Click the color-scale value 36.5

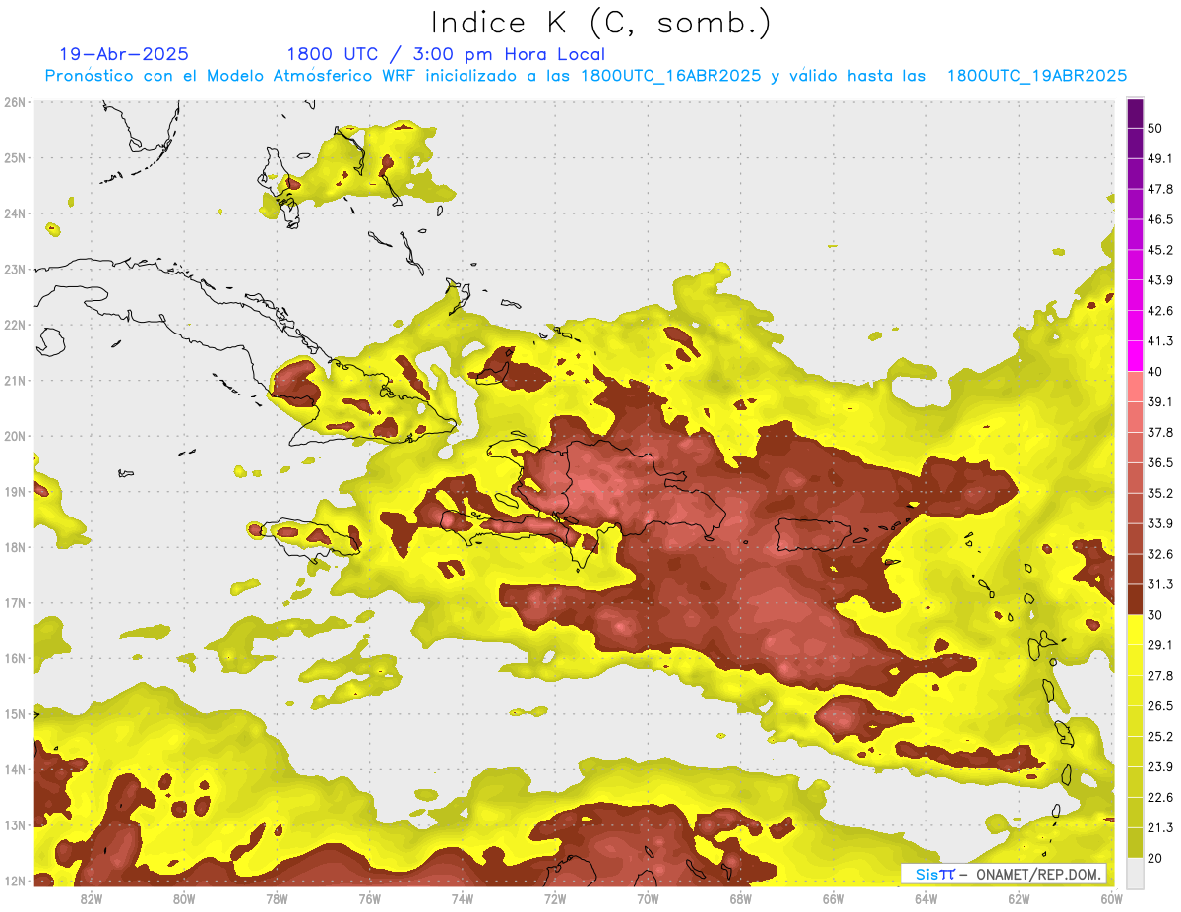pos(1160,462)
